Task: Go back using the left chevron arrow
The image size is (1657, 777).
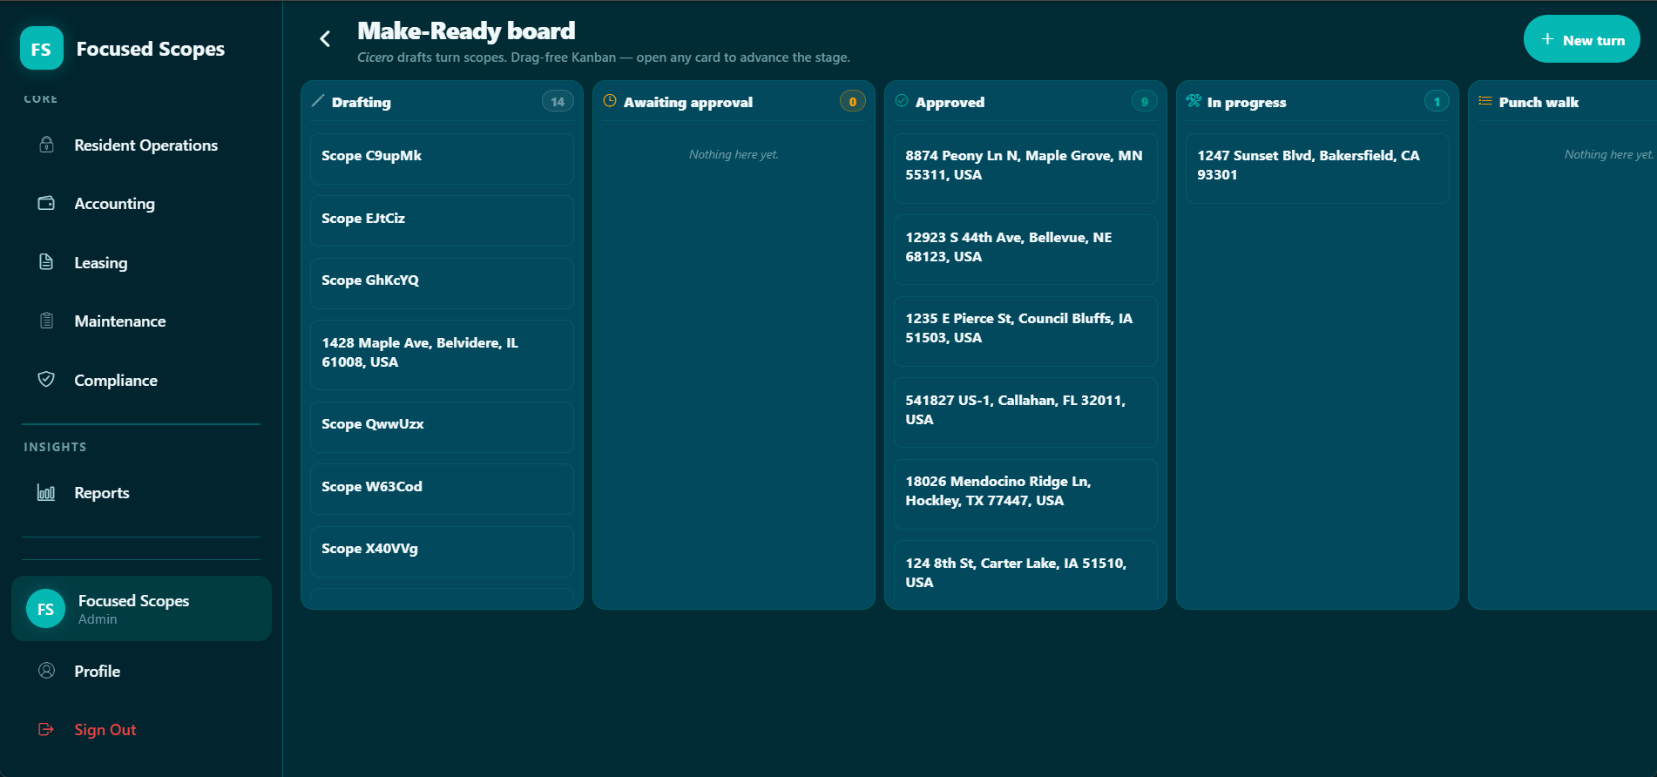Action: pyautogui.click(x=325, y=38)
